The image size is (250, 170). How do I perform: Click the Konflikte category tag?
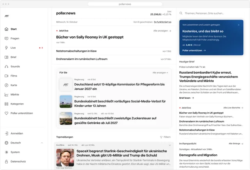coord(60,145)
